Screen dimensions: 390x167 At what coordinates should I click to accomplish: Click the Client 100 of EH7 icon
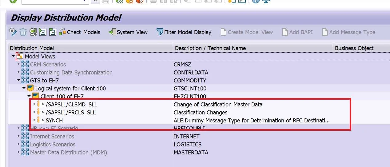point(35,96)
